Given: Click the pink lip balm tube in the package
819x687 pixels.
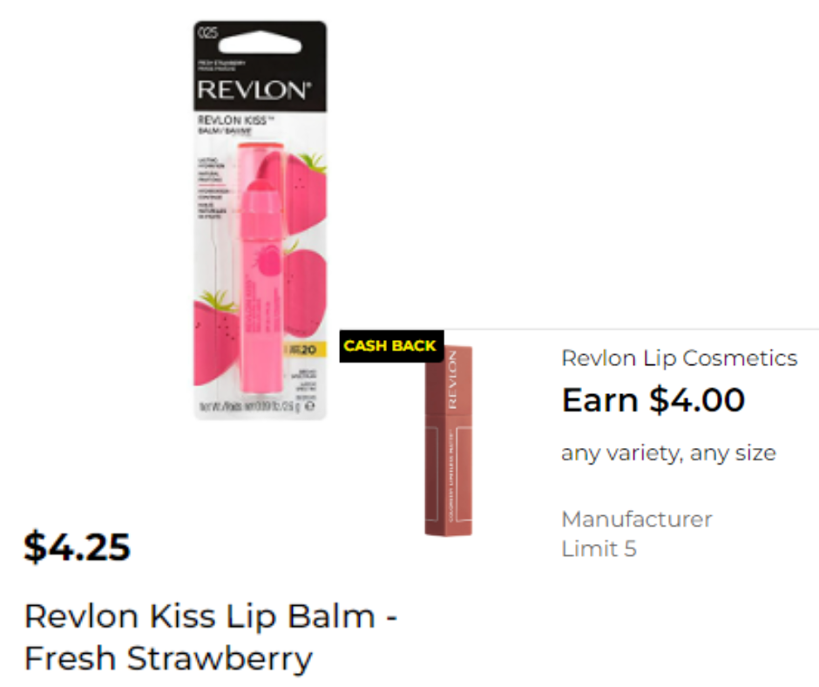Looking at the screenshot, I should pos(261,269).
